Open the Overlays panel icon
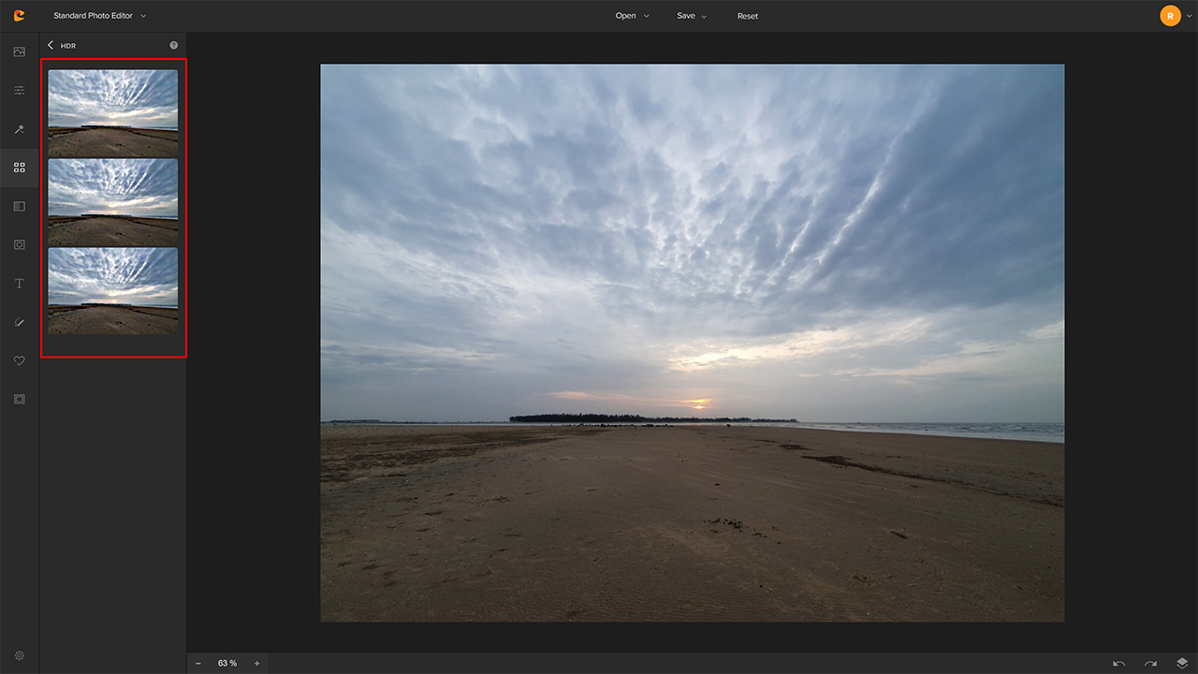This screenshot has height=674, width=1198. [19, 206]
